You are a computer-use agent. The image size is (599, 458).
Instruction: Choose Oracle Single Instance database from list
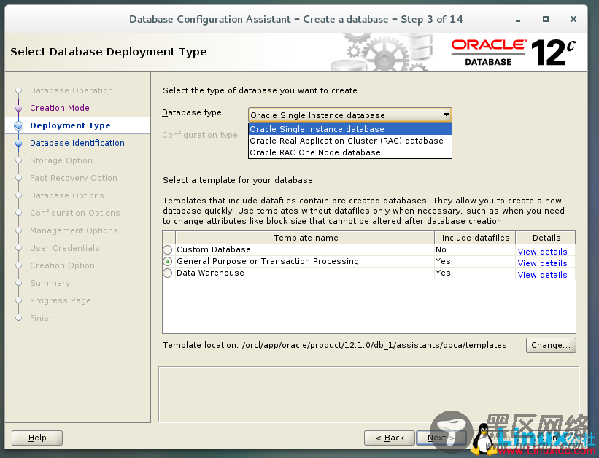coord(350,129)
